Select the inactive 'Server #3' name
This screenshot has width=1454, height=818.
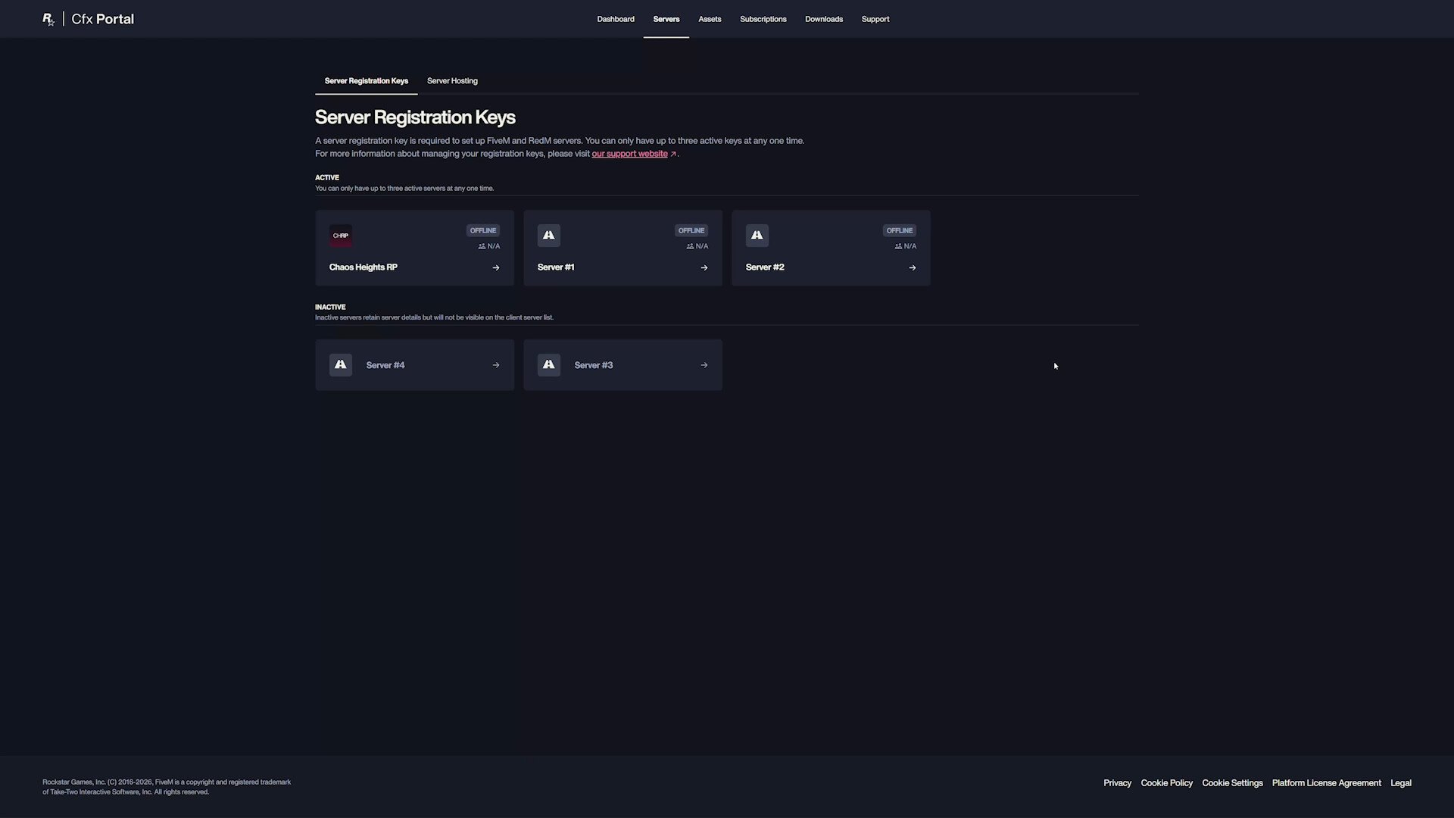(594, 365)
